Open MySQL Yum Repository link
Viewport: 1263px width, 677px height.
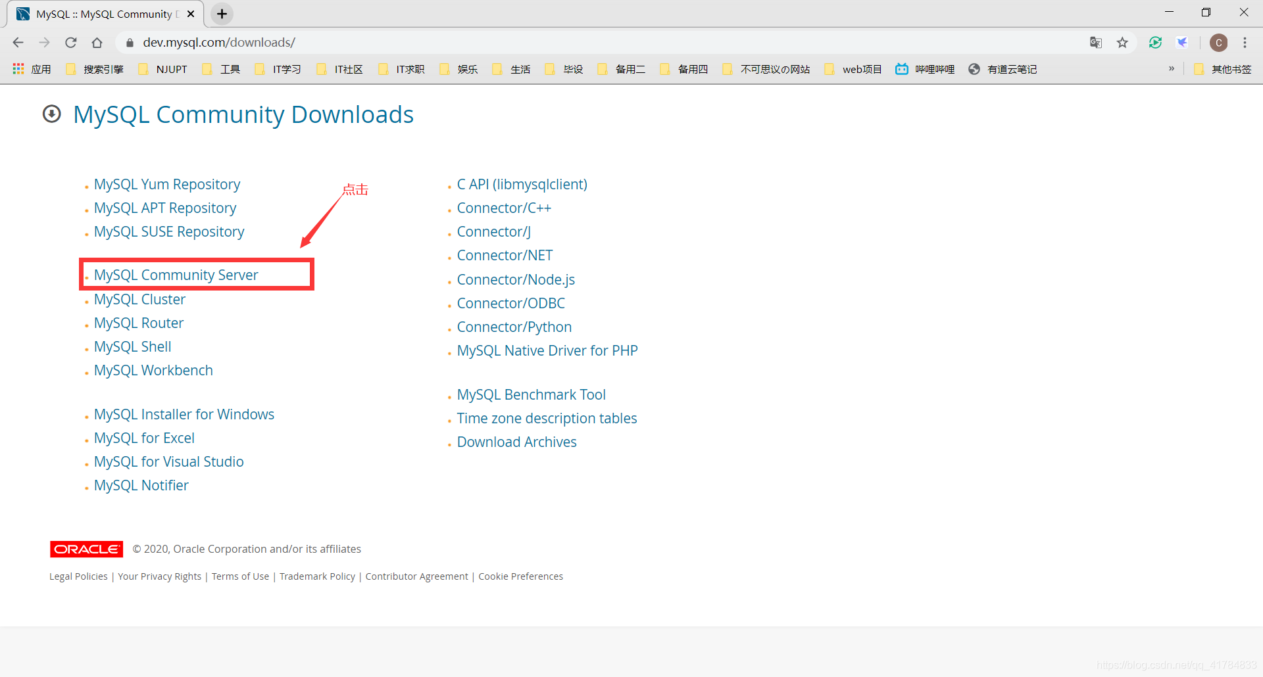167,184
